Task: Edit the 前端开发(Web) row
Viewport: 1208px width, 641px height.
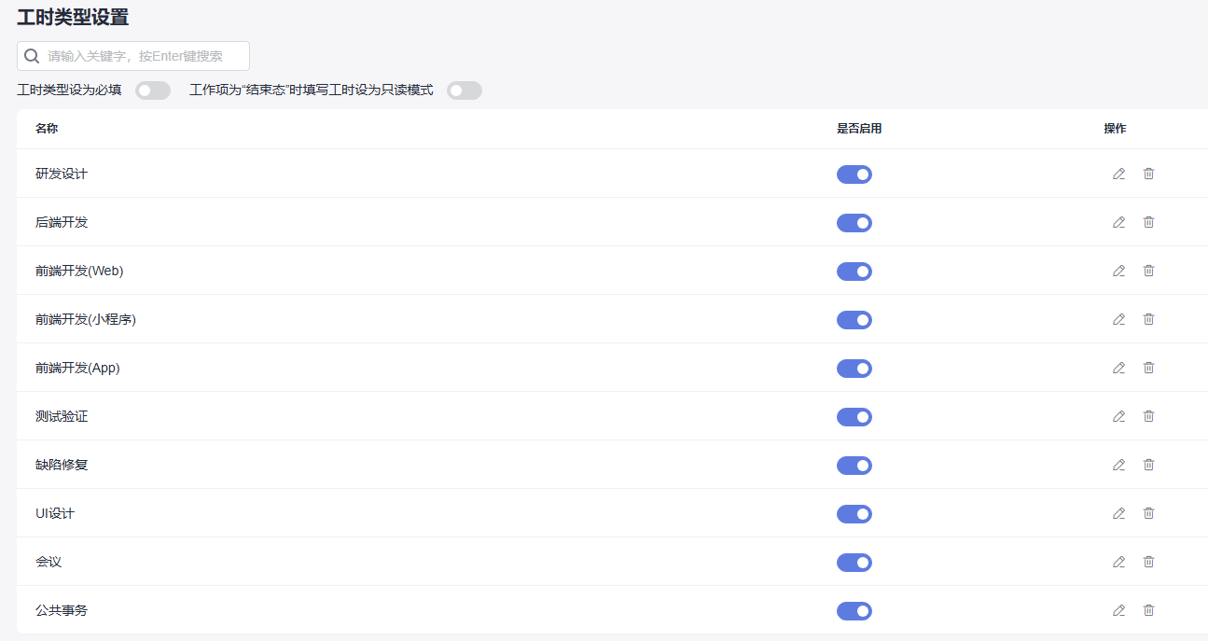Action: click(1118, 271)
